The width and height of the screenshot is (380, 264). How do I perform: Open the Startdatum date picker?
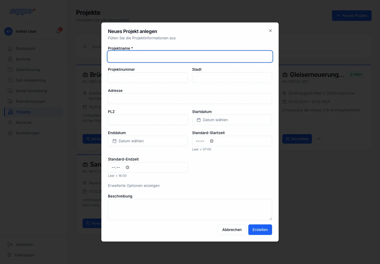[232, 120]
